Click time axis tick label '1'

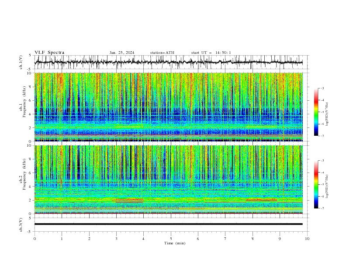click(x=62, y=239)
